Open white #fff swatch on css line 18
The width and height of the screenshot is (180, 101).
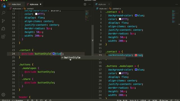tap(120, 73)
